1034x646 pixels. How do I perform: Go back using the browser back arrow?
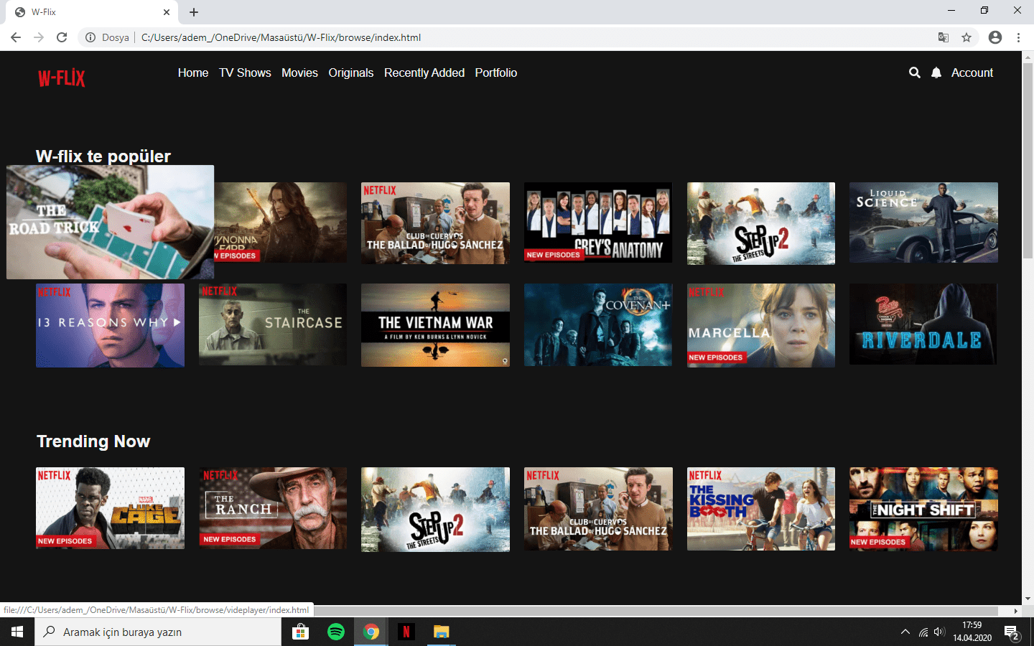tap(16, 37)
